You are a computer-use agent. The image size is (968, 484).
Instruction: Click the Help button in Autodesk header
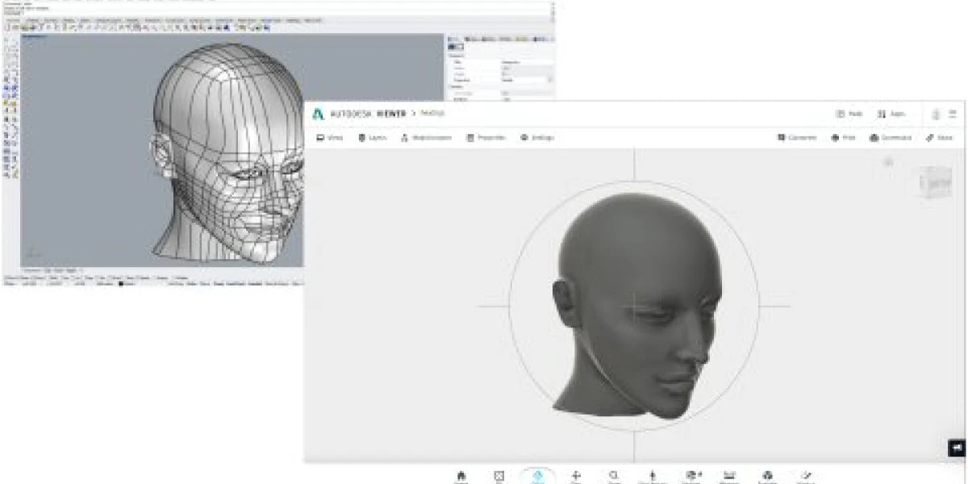pos(849,114)
